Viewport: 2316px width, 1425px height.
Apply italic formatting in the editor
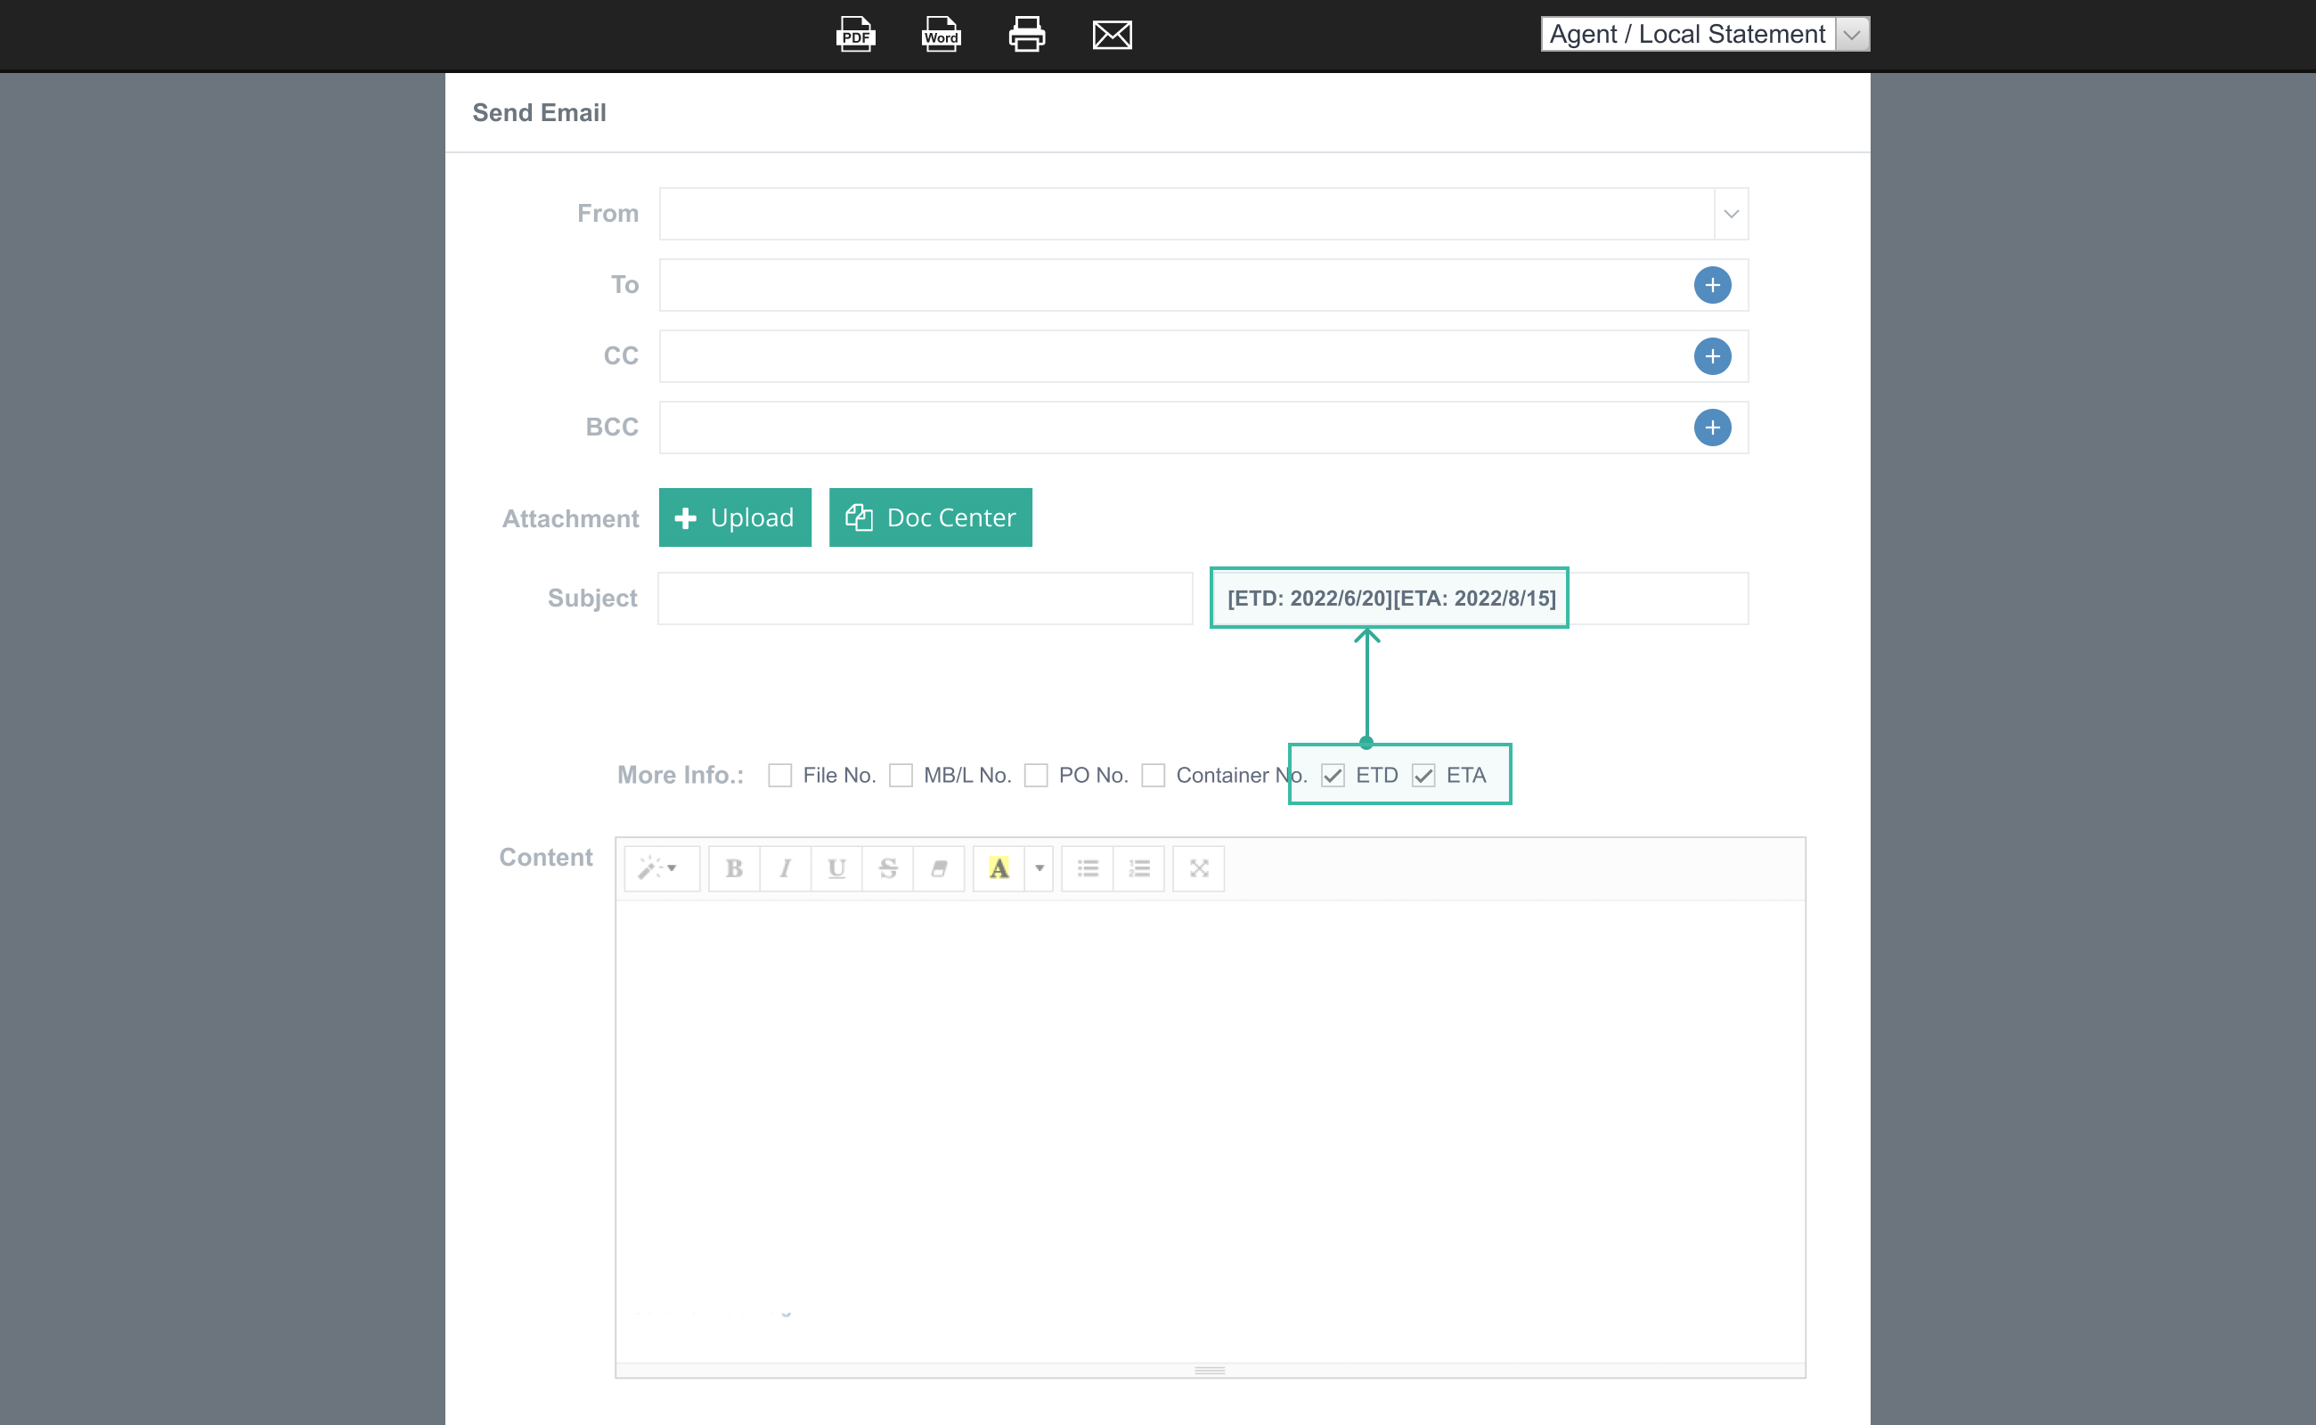pos(785,868)
